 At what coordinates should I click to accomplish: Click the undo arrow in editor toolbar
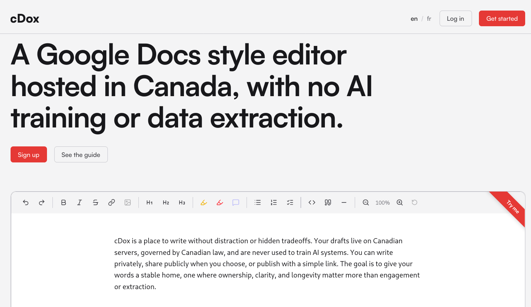(x=25, y=202)
